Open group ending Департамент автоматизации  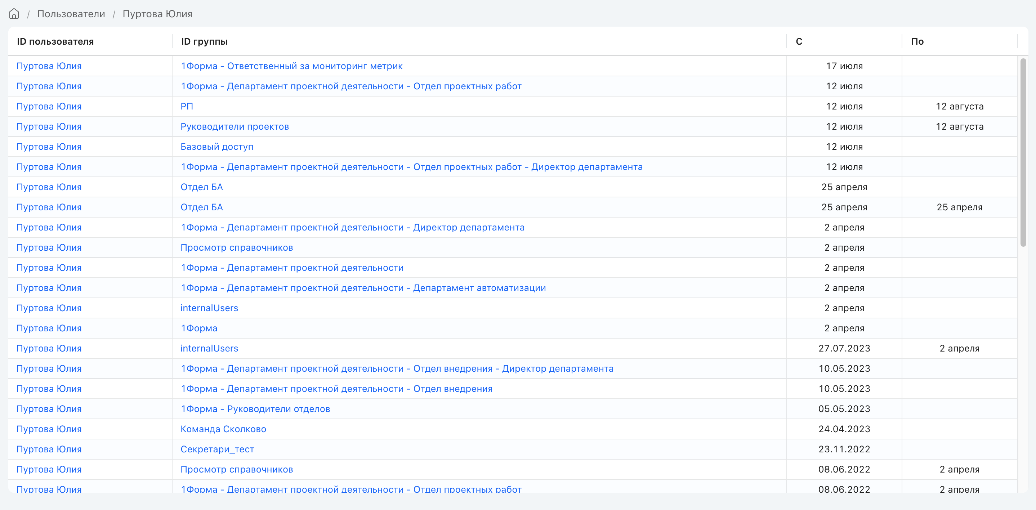pos(363,287)
